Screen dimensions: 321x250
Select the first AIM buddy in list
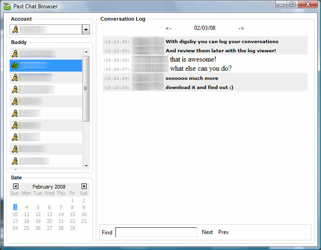15,54
